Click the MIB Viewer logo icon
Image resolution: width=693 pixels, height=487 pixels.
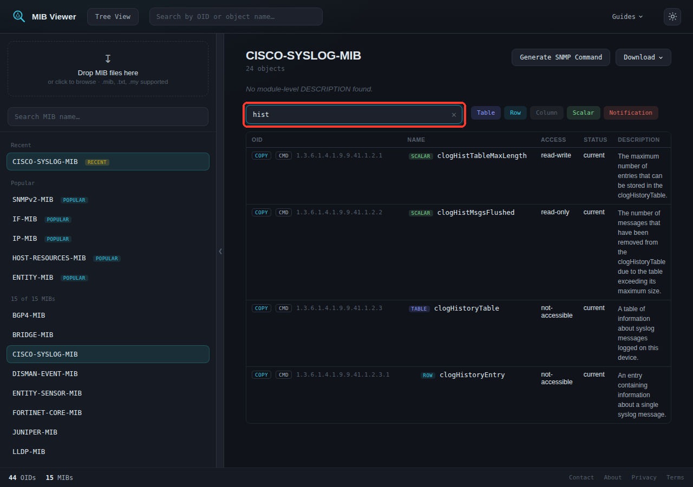point(19,17)
